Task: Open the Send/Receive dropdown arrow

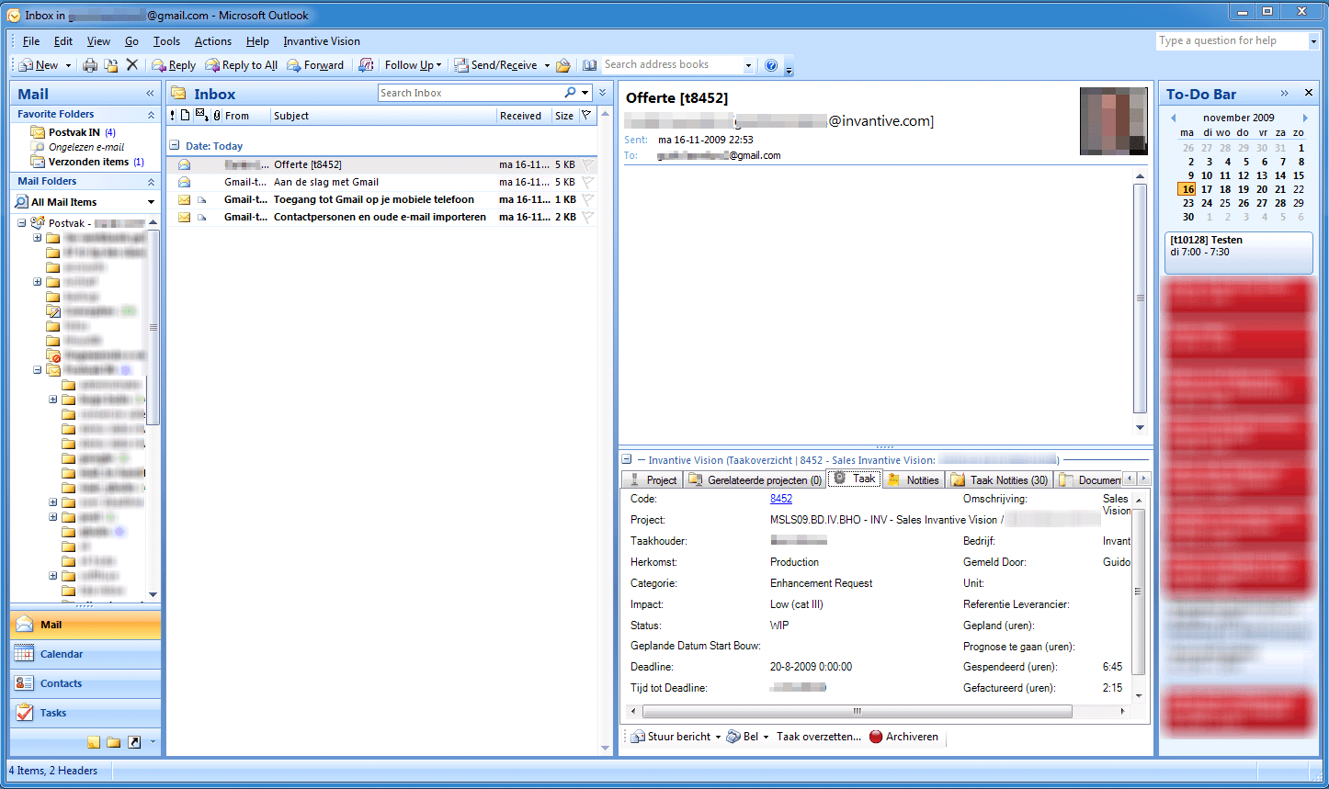Action: (547, 65)
